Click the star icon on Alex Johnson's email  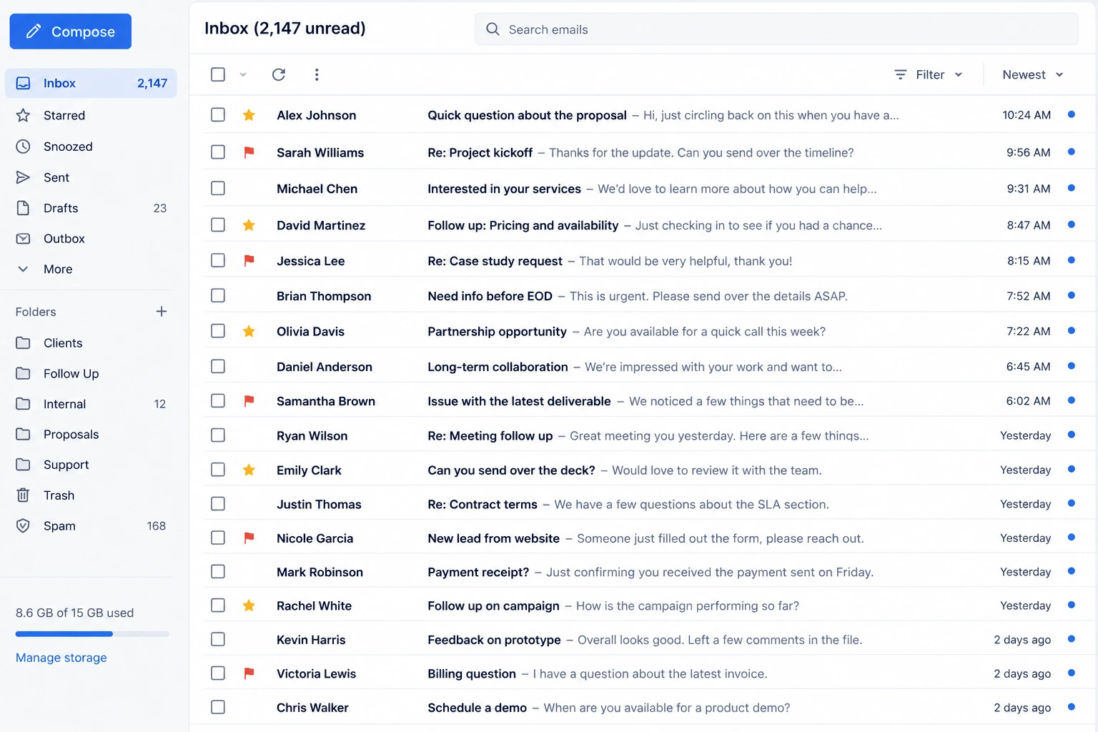(249, 115)
